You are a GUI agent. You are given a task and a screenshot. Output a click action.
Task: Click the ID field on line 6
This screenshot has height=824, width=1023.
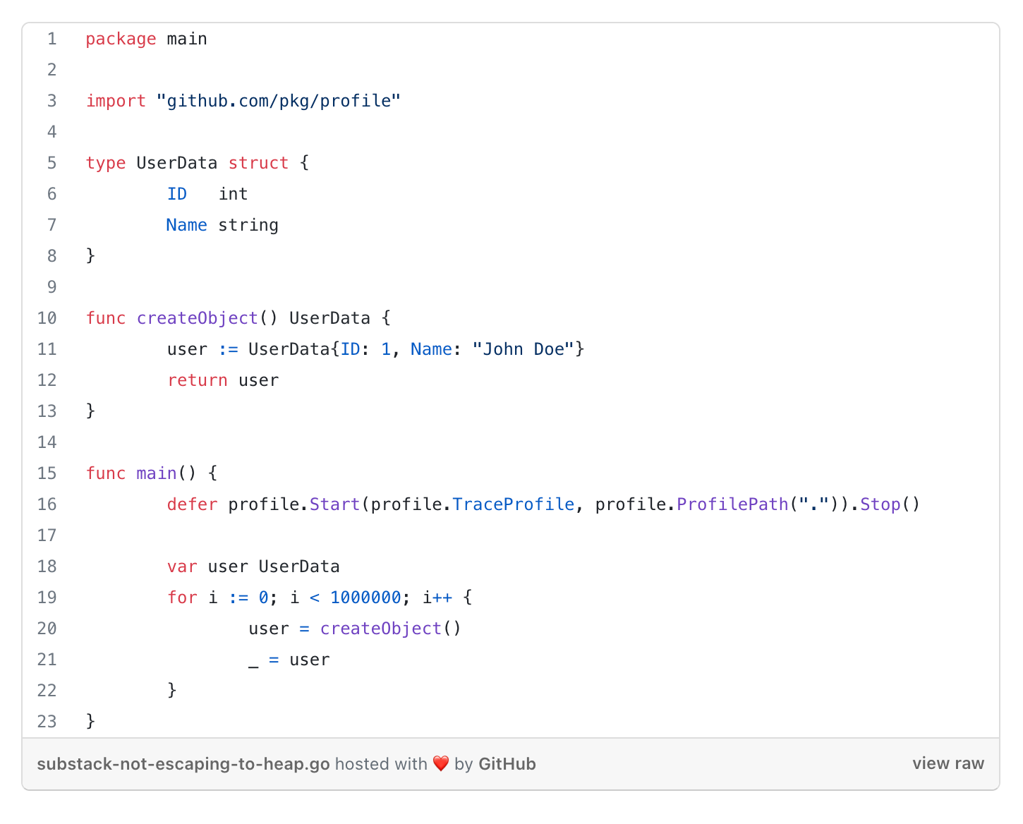[x=177, y=194]
